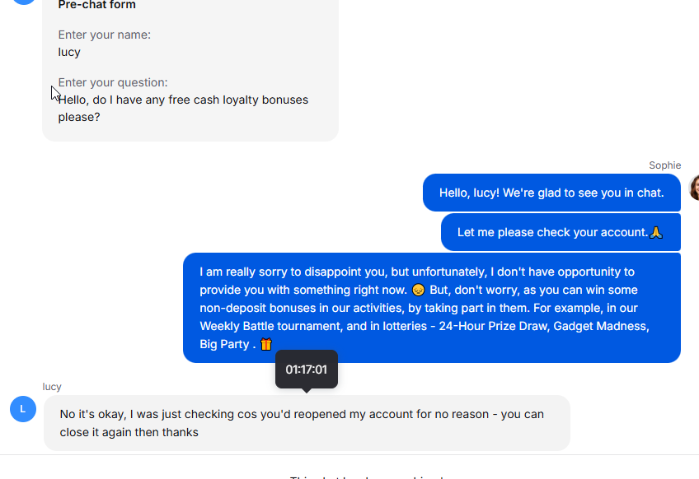The width and height of the screenshot is (699, 479).
Task: Click the Pre-chat form heading
Action: pos(96,5)
